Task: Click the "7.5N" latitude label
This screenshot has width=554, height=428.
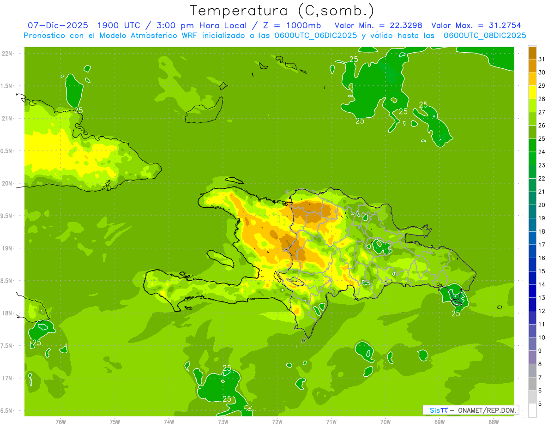Action: pos(6,346)
